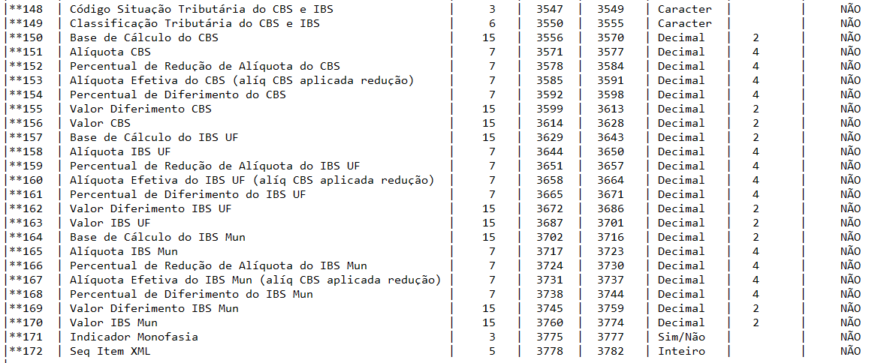The image size is (878, 363).
Task: Click the 'Indicador Monofasia' row label
Action: [134, 337]
